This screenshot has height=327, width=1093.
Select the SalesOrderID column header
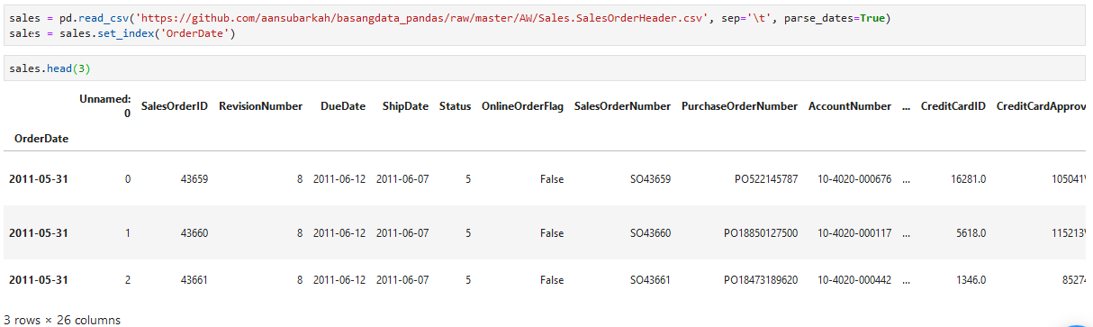point(175,106)
